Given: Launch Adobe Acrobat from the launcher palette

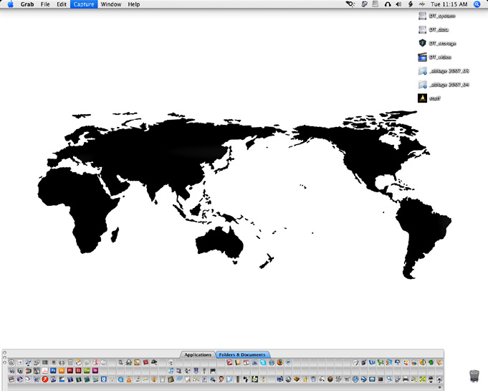Looking at the screenshot, I should tap(44, 370).
